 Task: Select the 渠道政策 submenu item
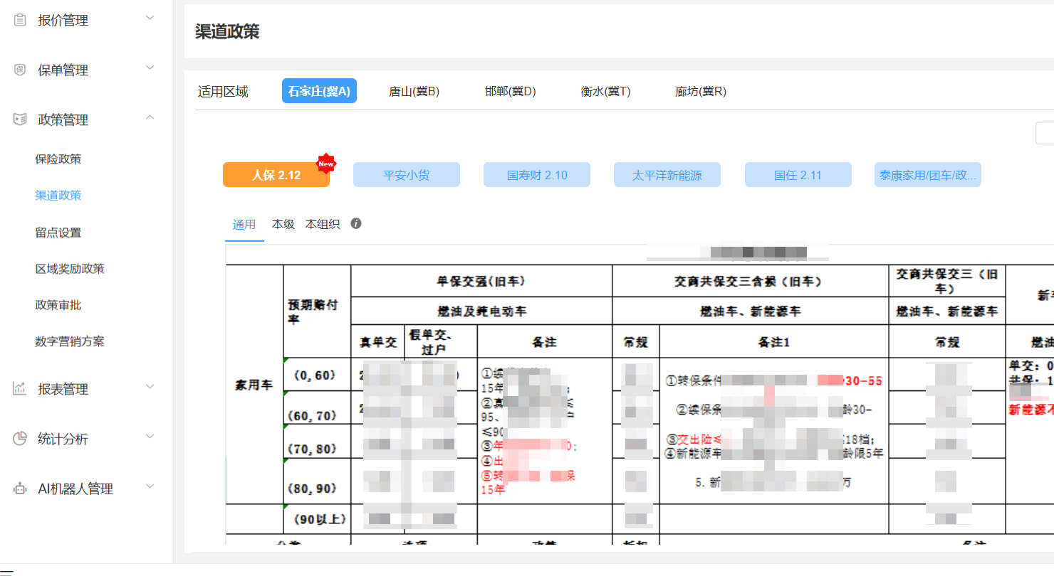click(58, 196)
